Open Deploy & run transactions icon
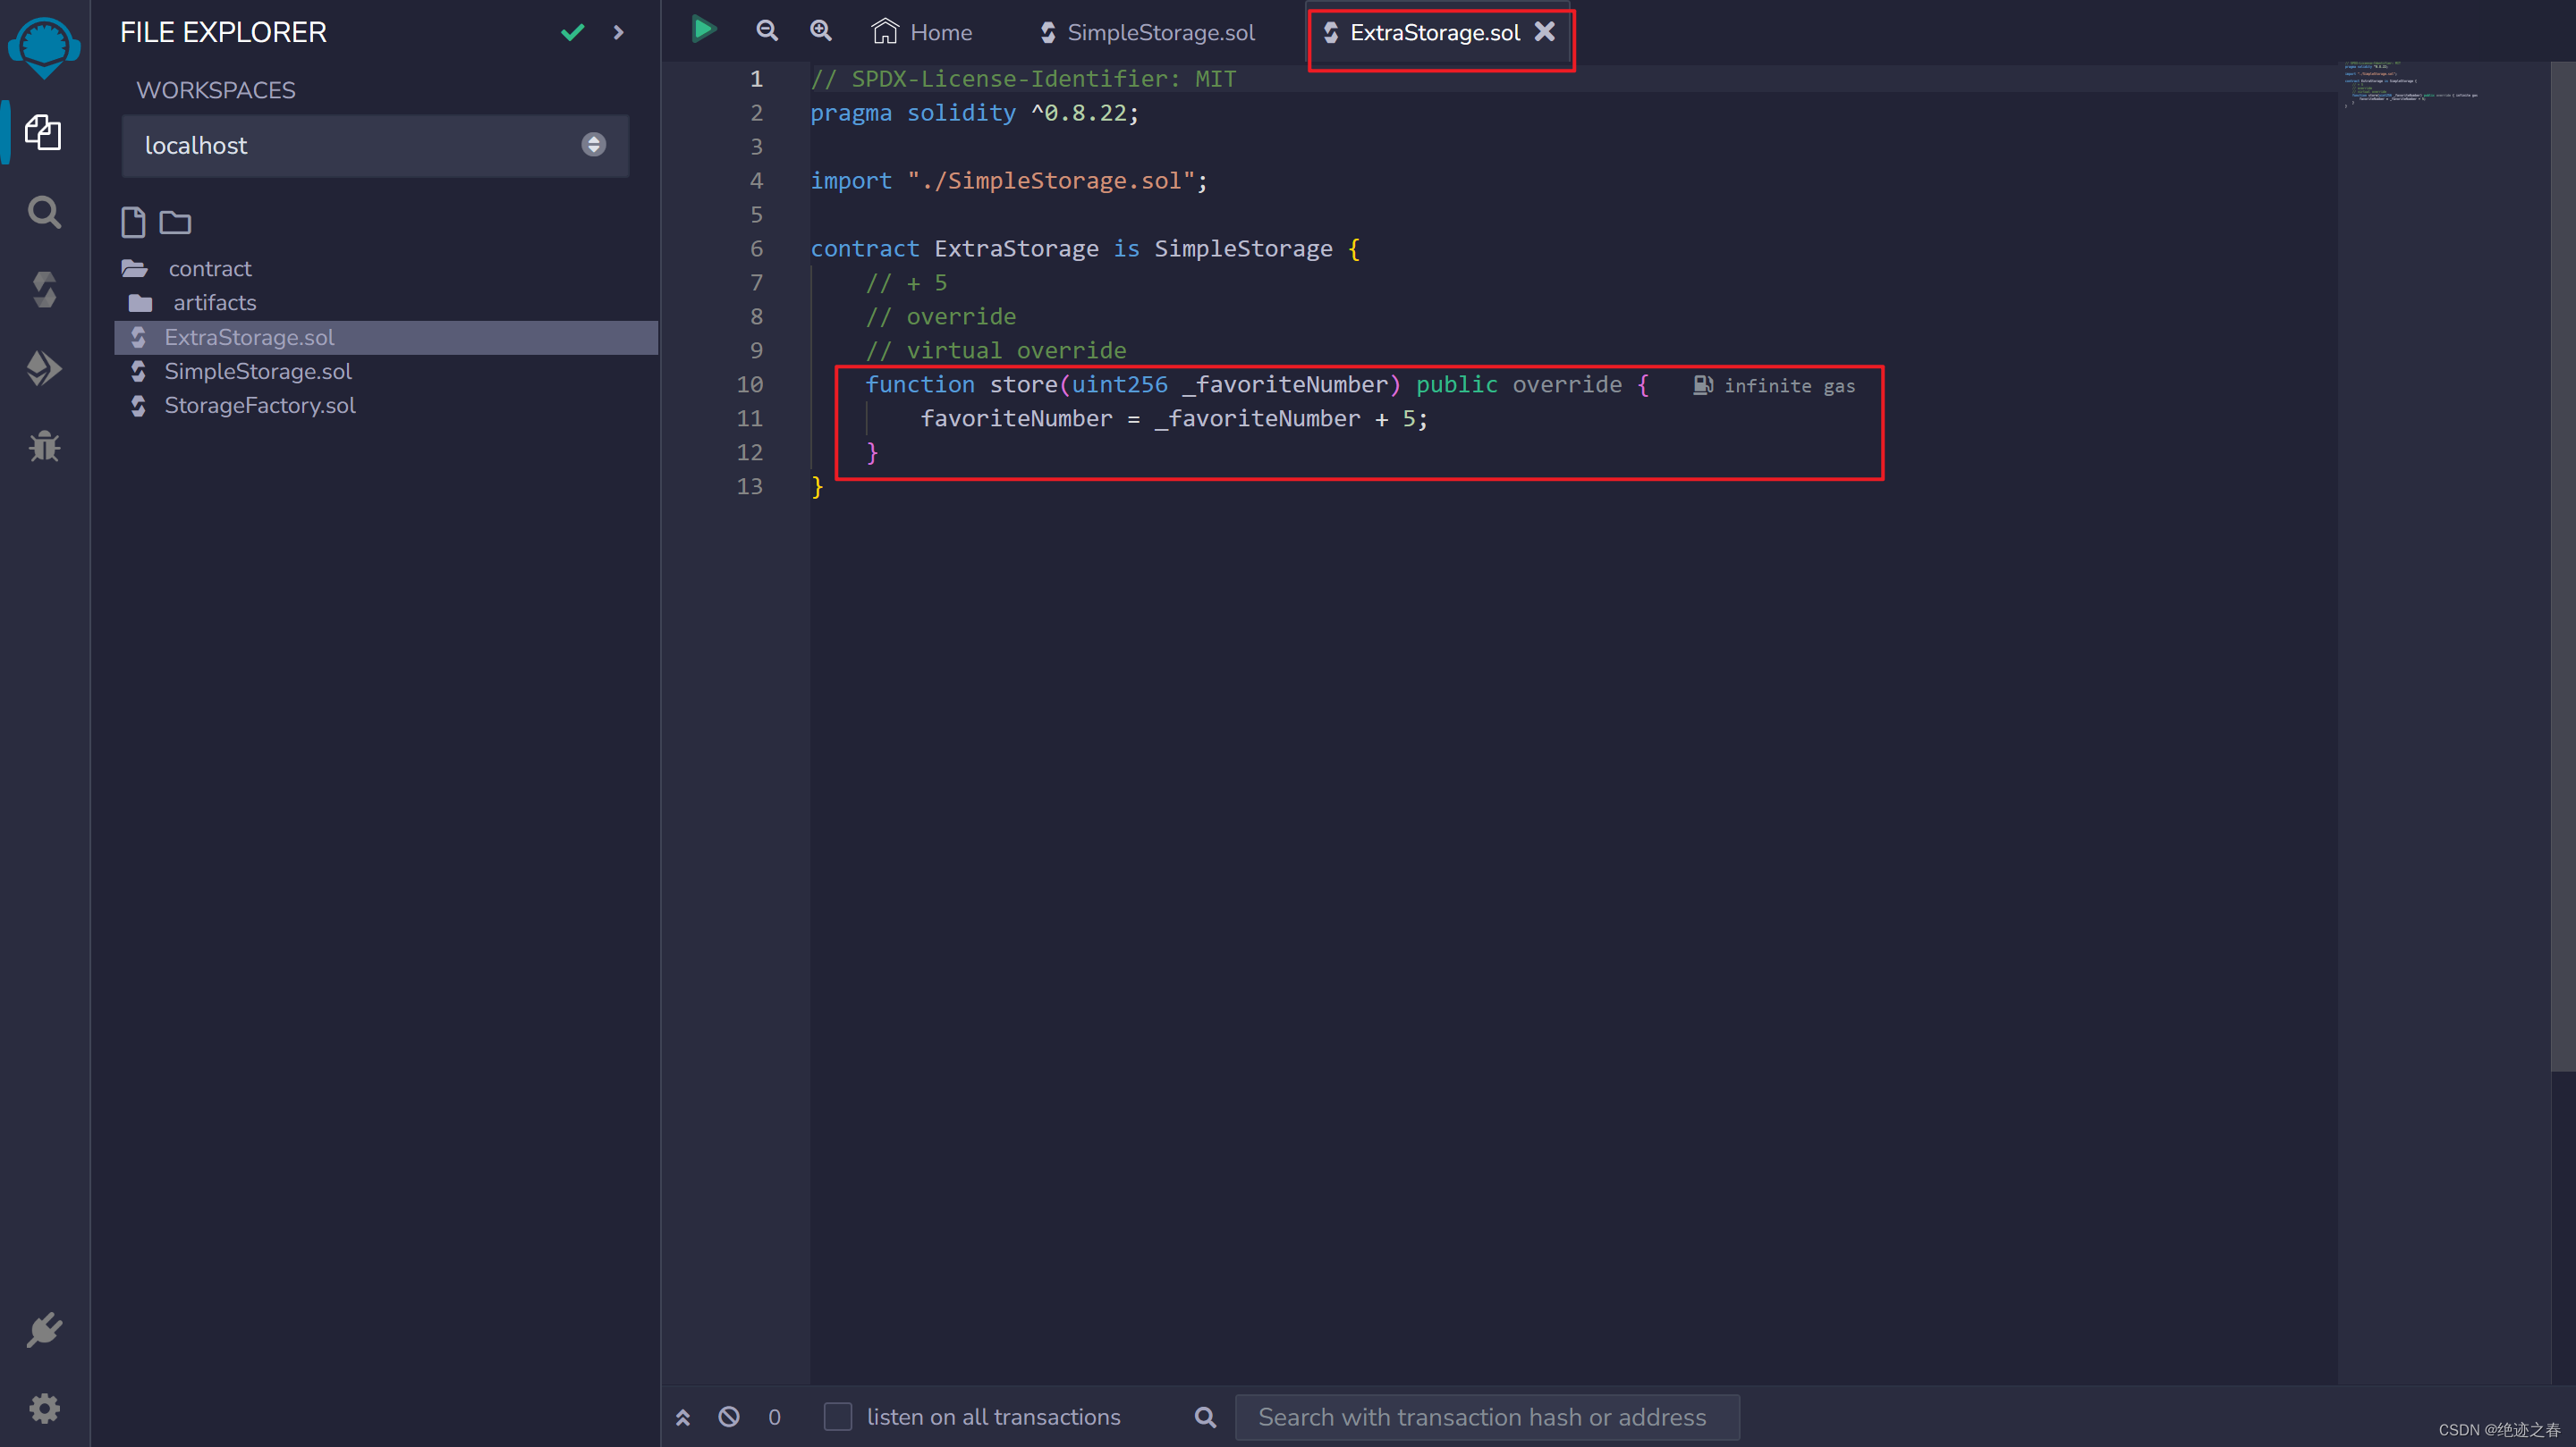2576x1447 pixels. (x=44, y=367)
